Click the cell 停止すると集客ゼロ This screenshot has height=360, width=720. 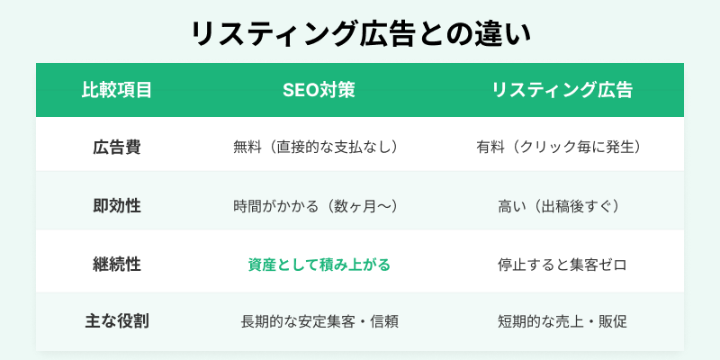(x=562, y=265)
